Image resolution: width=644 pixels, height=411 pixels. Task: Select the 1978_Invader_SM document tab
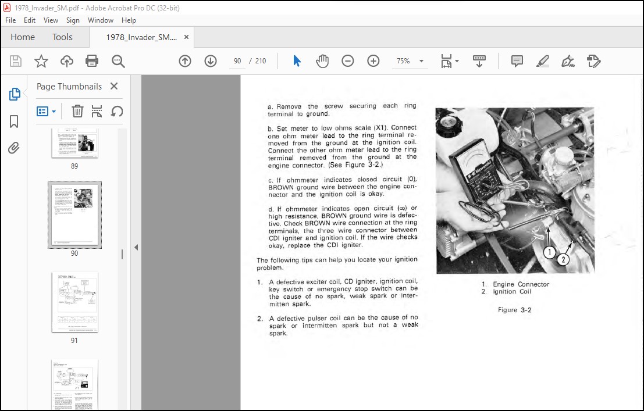pyautogui.click(x=141, y=37)
